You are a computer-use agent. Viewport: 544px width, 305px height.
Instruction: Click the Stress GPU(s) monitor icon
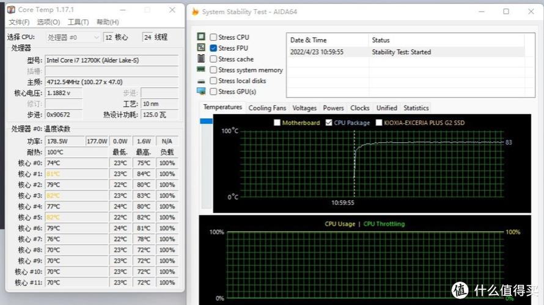pos(201,91)
